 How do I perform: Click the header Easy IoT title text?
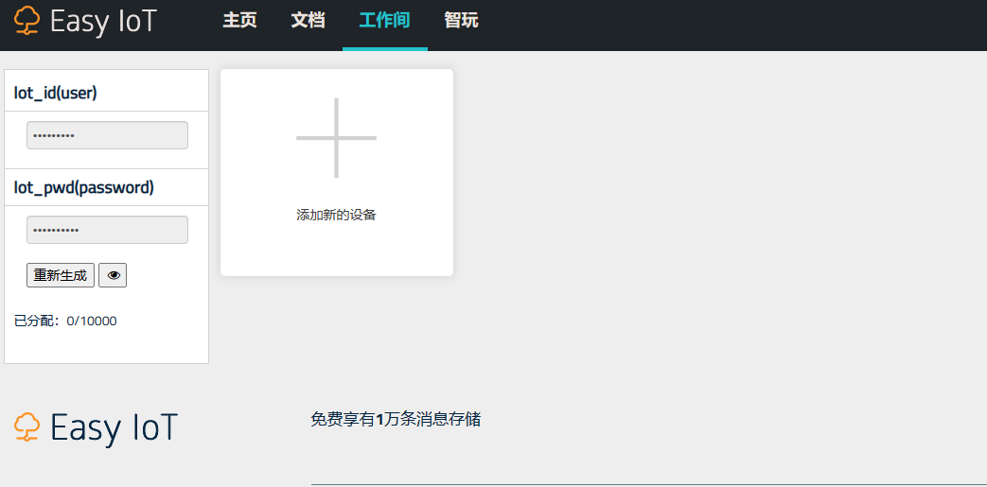[103, 22]
